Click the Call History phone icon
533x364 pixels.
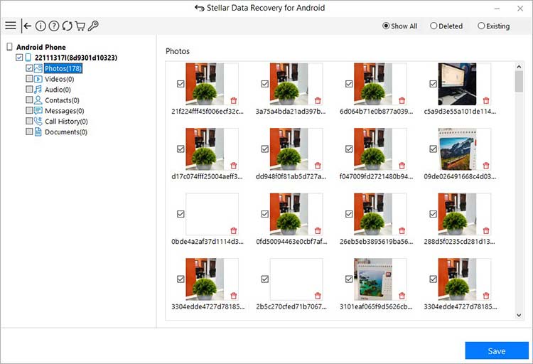(38, 121)
